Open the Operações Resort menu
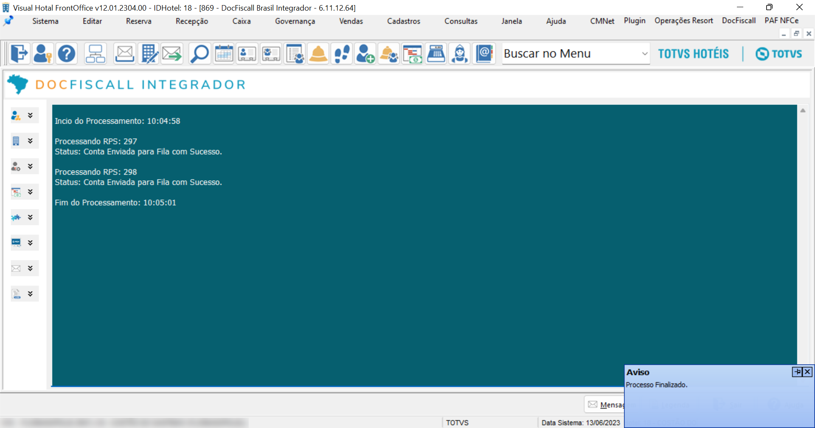This screenshot has width=815, height=428. [684, 21]
